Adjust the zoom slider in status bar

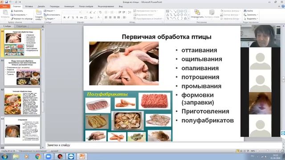coord(268,151)
